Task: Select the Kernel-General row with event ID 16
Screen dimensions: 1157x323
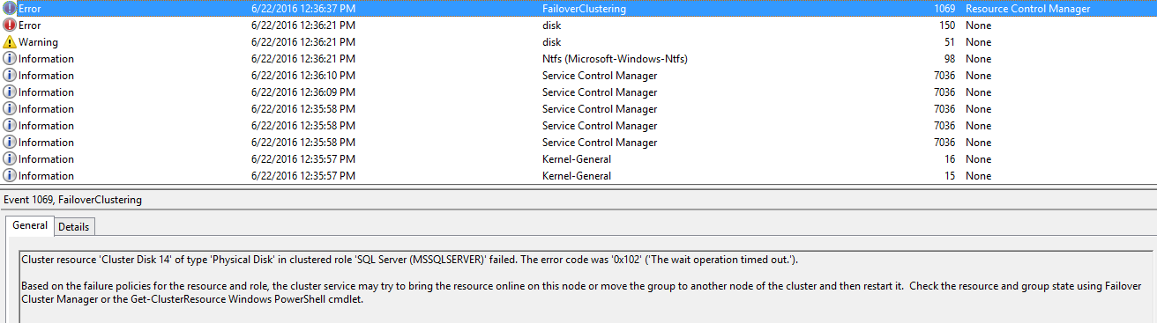Action: 578,159
